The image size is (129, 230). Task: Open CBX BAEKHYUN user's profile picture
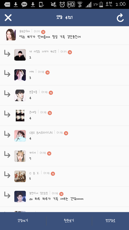coord(20,136)
